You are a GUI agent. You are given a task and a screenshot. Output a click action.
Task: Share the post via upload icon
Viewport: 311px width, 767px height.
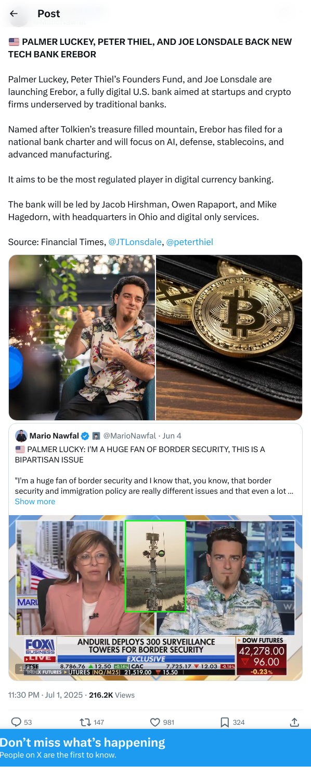tap(294, 722)
